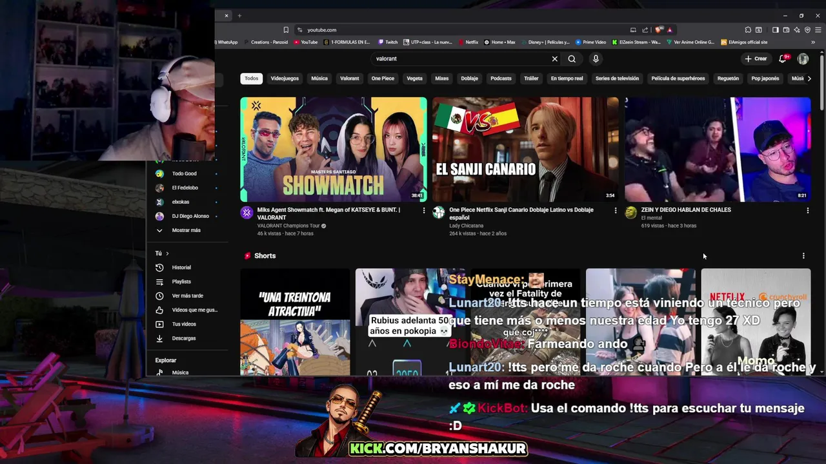The width and height of the screenshot is (826, 464).
Task: Activate voice search microphone icon
Action: [596, 59]
